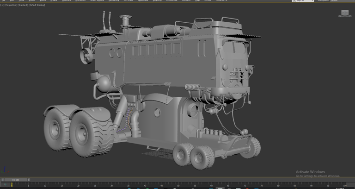
Task: Open the Customize menu
Action: (143, 1)
